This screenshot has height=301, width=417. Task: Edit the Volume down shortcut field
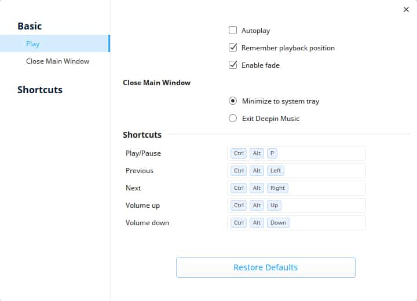pos(297,223)
